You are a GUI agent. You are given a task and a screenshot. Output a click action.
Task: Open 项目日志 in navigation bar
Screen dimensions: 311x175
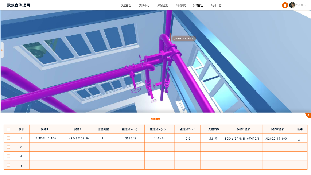point(216,5)
